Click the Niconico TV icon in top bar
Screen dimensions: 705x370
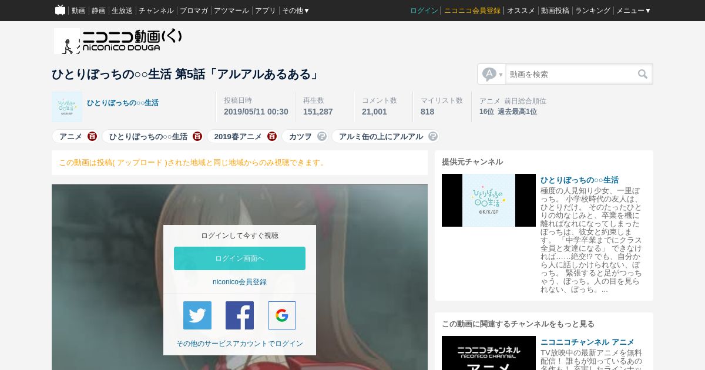tap(60, 10)
